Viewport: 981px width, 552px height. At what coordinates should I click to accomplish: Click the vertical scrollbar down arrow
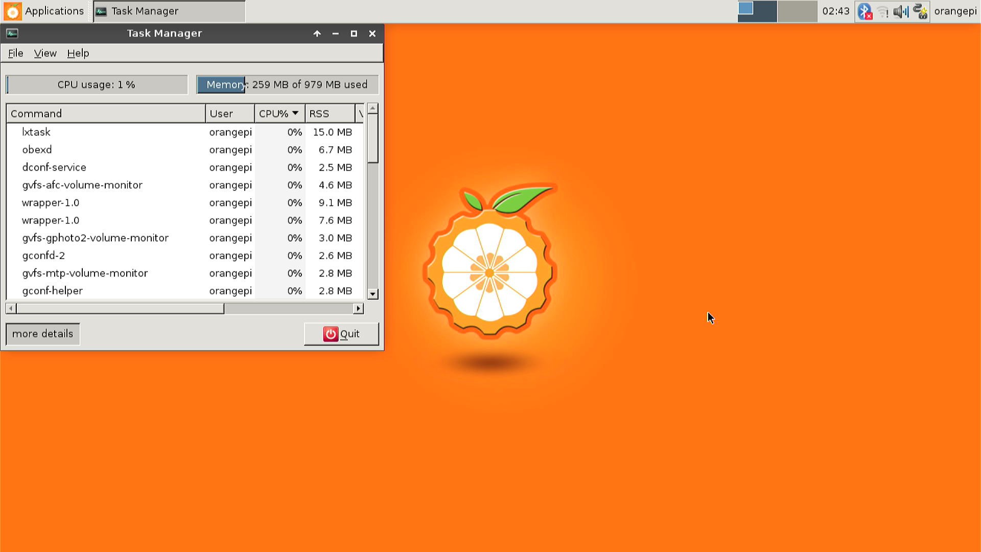click(x=372, y=294)
